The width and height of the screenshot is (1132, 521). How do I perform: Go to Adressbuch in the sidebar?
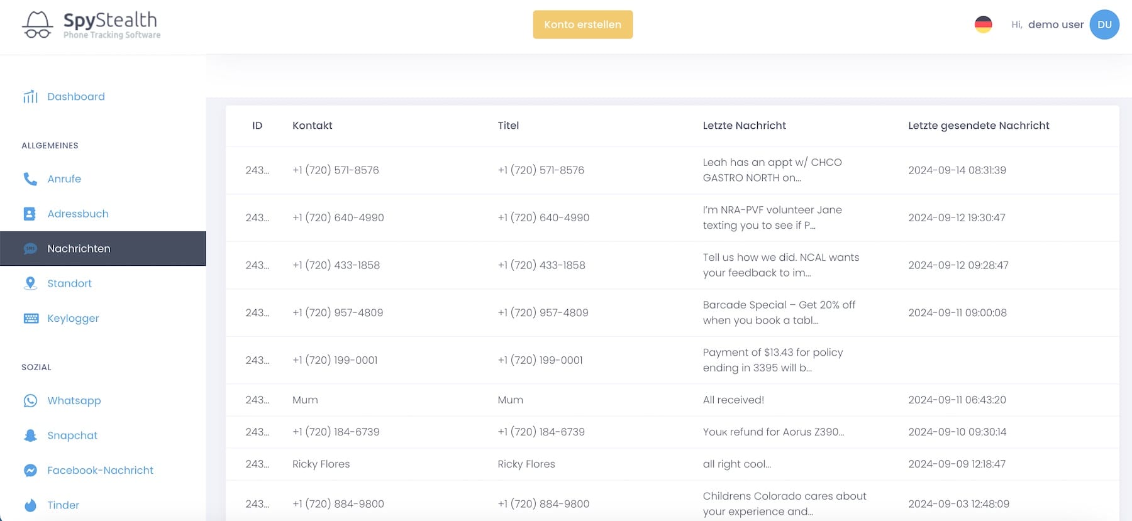click(78, 214)
